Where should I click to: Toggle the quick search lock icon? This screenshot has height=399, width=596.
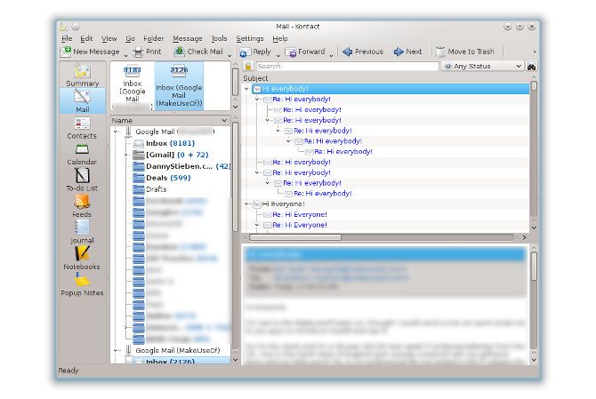(248, 66)
